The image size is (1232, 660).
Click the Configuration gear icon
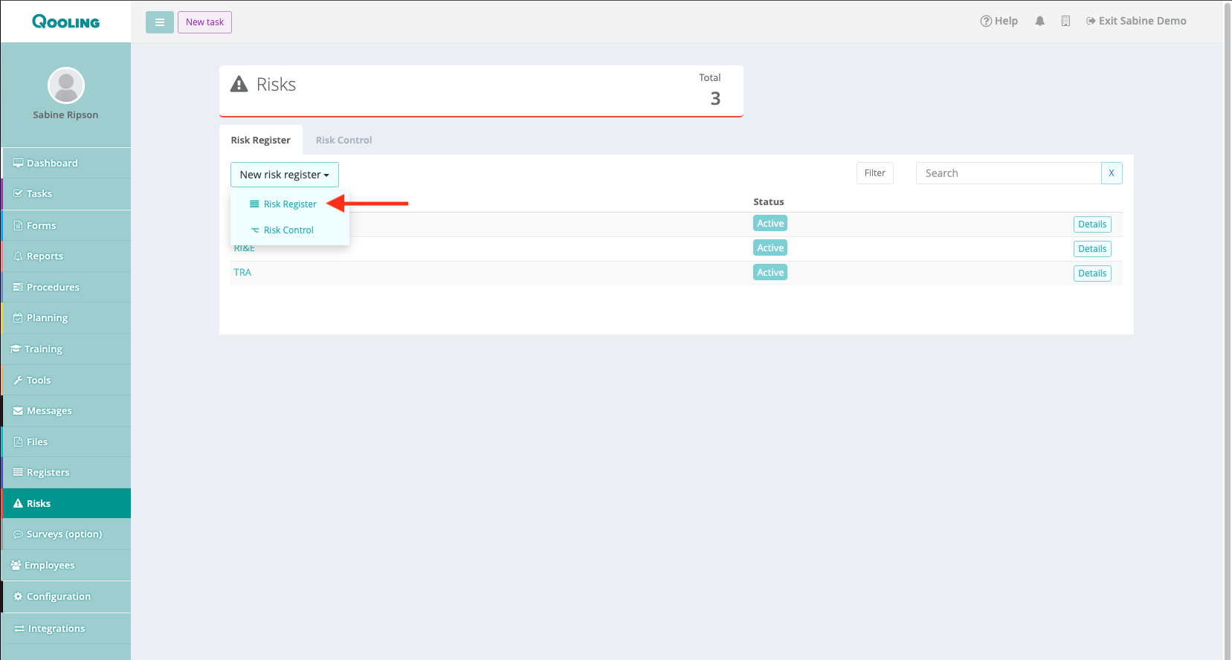tap(18, 596)
